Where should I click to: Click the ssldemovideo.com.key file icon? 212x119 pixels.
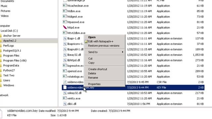(65, 87)
